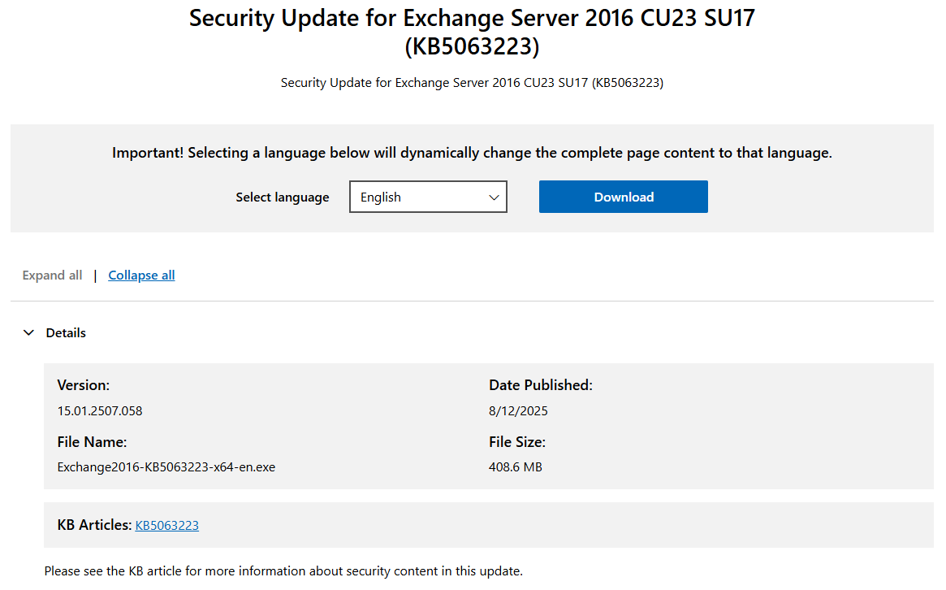Click the Details section heading label
This screenshot has width=946, height=590.
66,332
